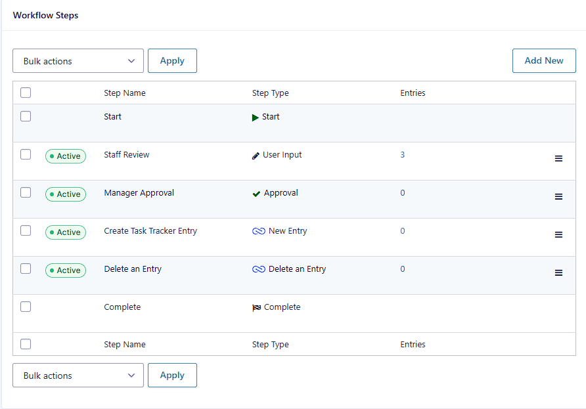
Task: Open the bottom Bulk actions dropdown
Action: click(78, 375)
